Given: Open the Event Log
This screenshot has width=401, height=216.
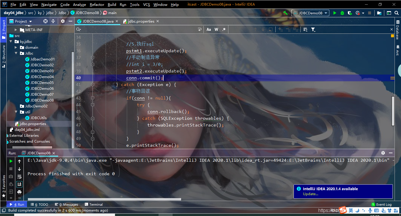Looking at the screenshot, I should 381,205.
